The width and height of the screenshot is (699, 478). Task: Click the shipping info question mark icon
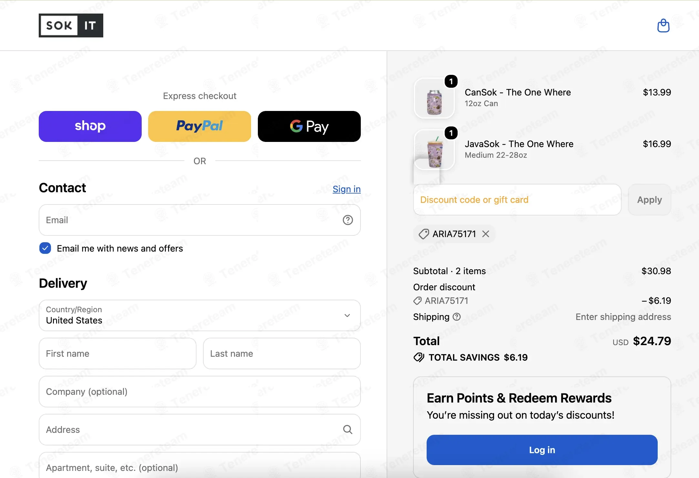tap(457, 317)
